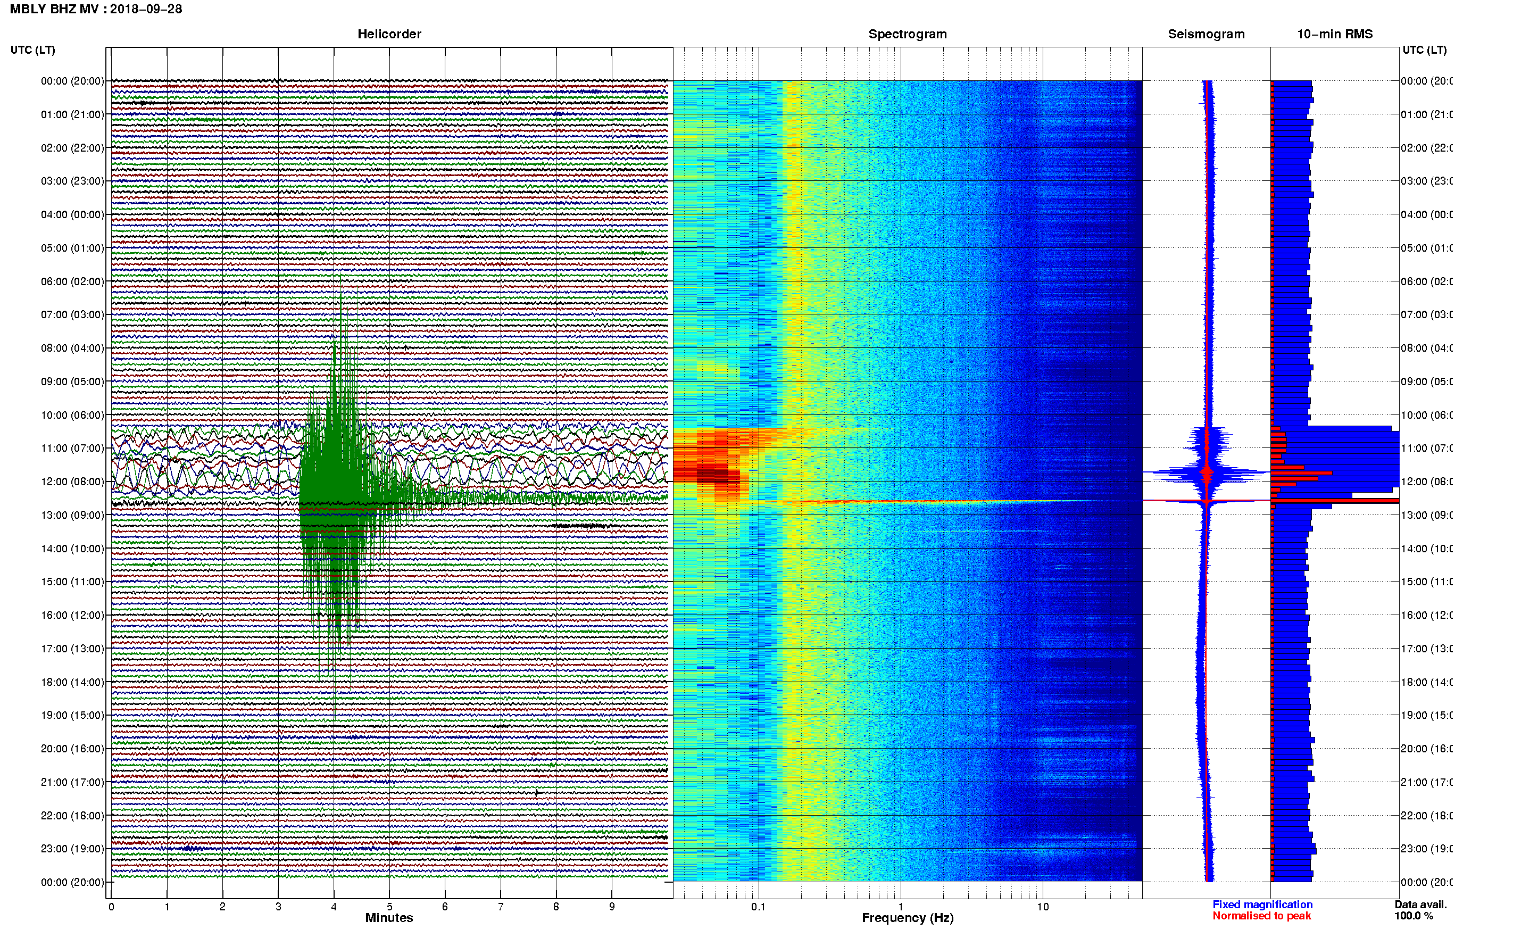Viewport: 1513px width, 946px height.
Task: Click left time label '16:00 (12:00)'
Action: coord(72,615)
